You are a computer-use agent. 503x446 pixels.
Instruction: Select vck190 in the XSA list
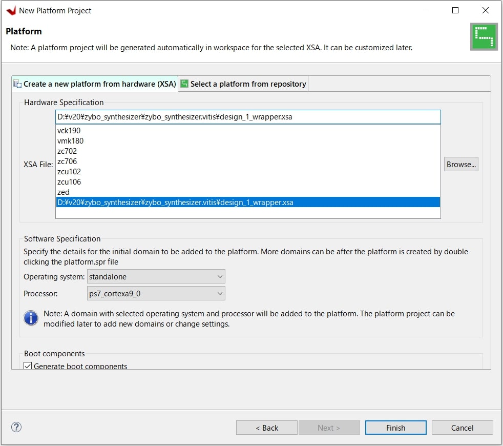pyautogui.click(x=248, y=131)
